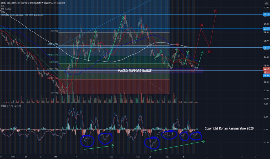The width and height of the screenshot is (270, 159).
Task: Click the 18:33 bar countdown label
Action: (267, 72)
